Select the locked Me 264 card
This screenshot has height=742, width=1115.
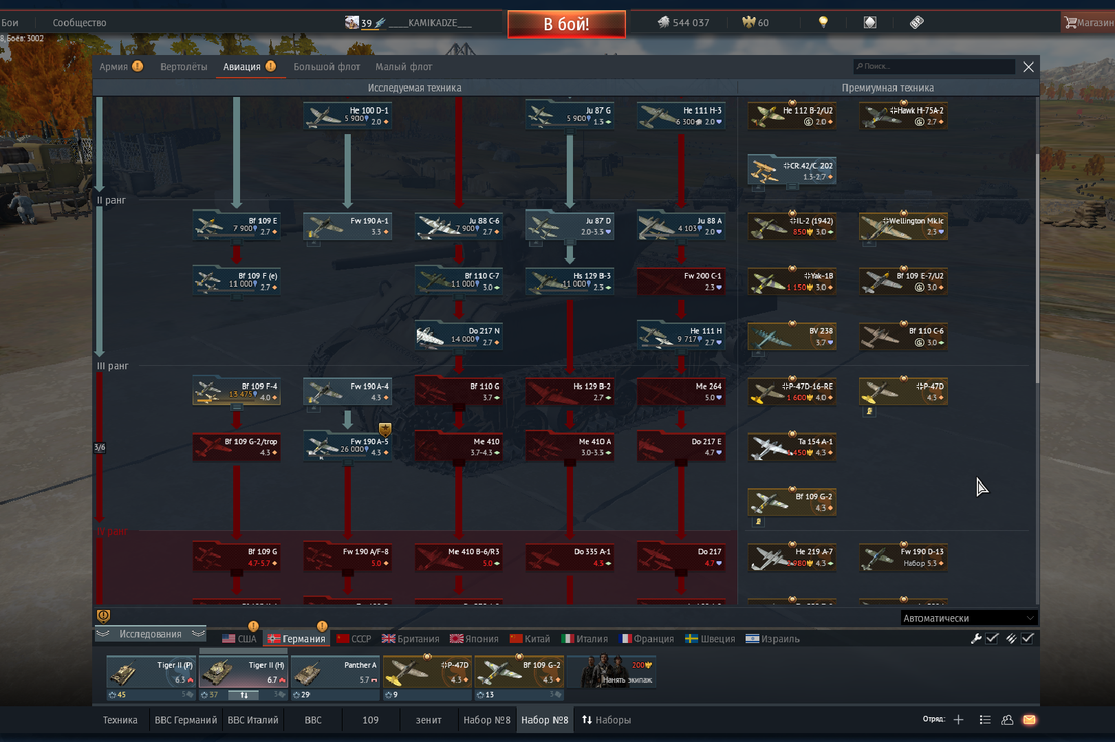(x=681, y=391)
